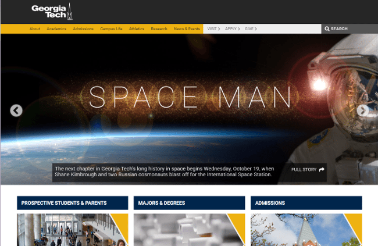Screen dimensions: 378x246
Task: Click the Tech Tower photo thumbnail
Action: pos(306,230)
